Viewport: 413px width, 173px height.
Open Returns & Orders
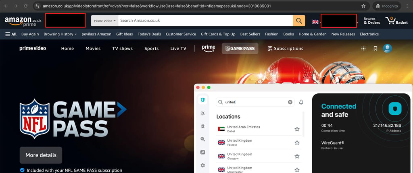tap(371, 21)
